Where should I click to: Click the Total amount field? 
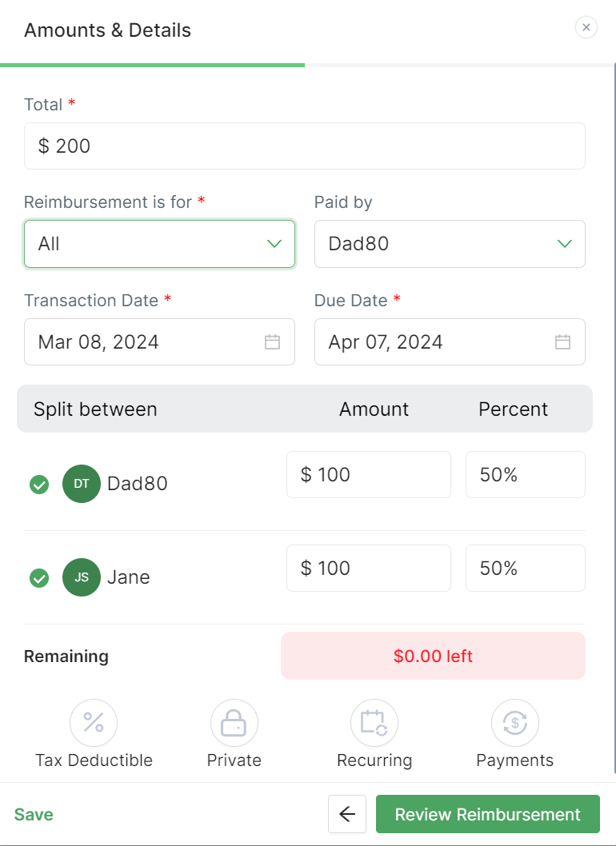click(x=304, y=146)
